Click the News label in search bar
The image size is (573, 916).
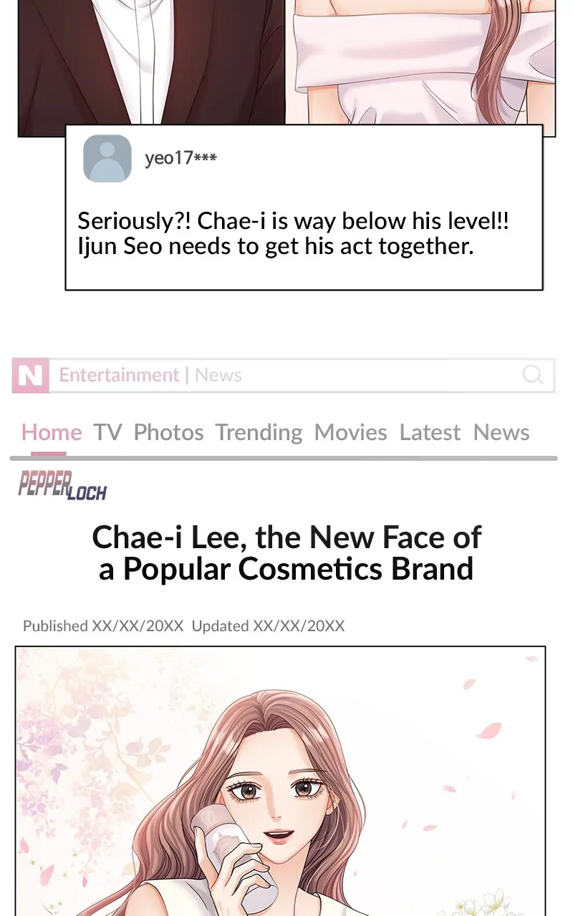(218, 375)
